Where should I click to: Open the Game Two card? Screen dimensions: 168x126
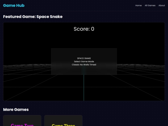coord(22,121)
